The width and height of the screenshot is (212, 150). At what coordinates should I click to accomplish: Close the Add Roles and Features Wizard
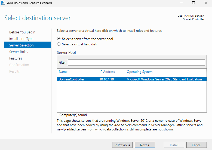point(206,3)
